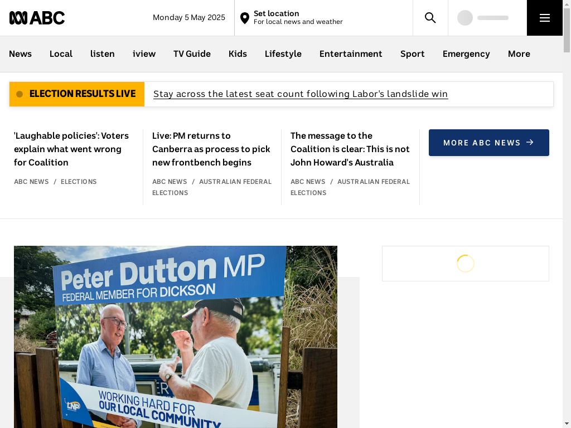
Task: Open iview from the nav bar
Action: point(144,54)
